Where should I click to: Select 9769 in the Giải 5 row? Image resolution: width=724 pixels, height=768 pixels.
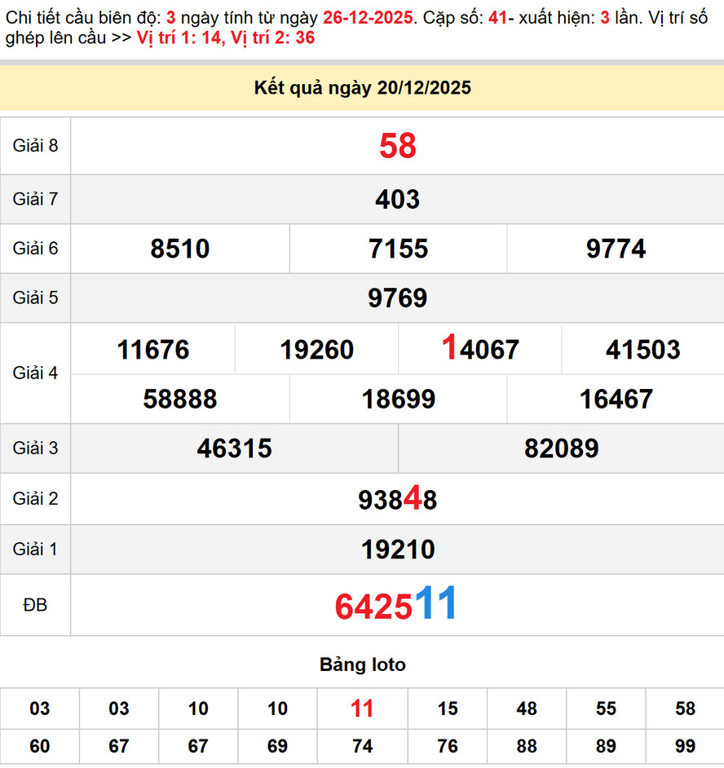[397, 298]
